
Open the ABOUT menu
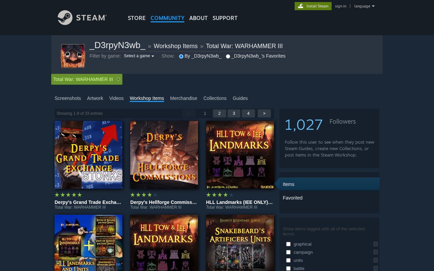click(198, 18)
